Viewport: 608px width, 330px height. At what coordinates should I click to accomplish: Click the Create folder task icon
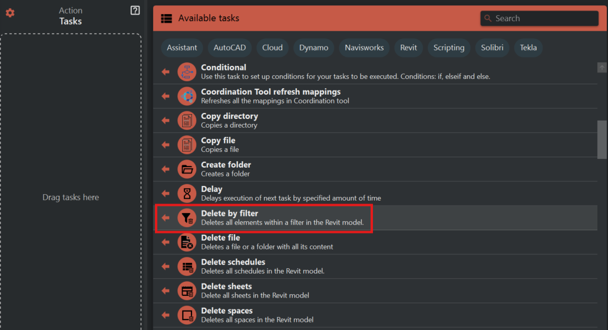[x=187, y=169]
